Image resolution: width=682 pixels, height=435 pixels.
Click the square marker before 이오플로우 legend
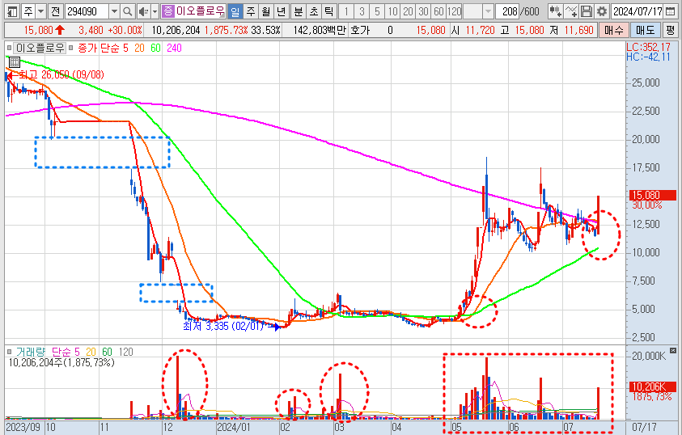pos(10,48)
